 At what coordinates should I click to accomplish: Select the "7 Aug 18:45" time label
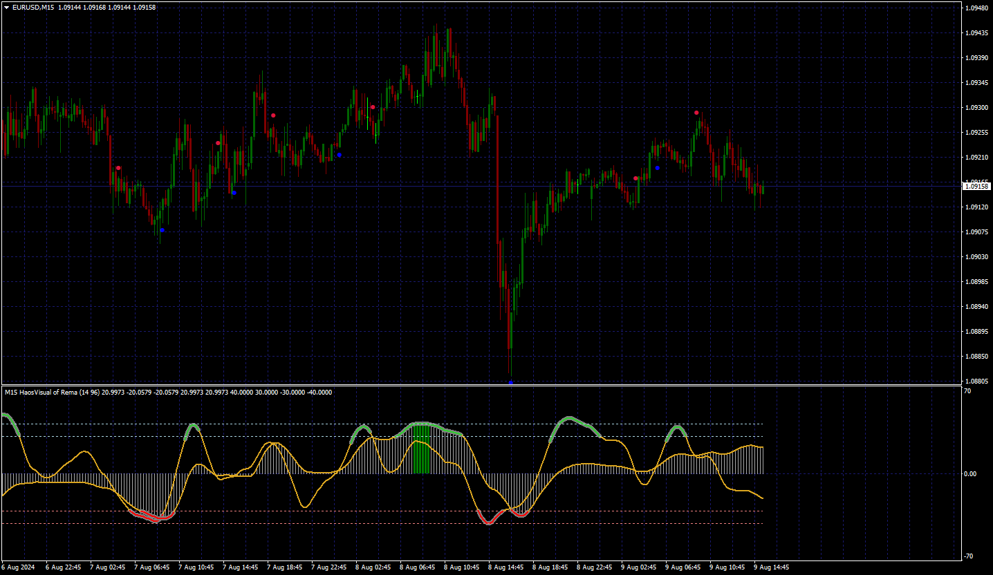[285, 567]
